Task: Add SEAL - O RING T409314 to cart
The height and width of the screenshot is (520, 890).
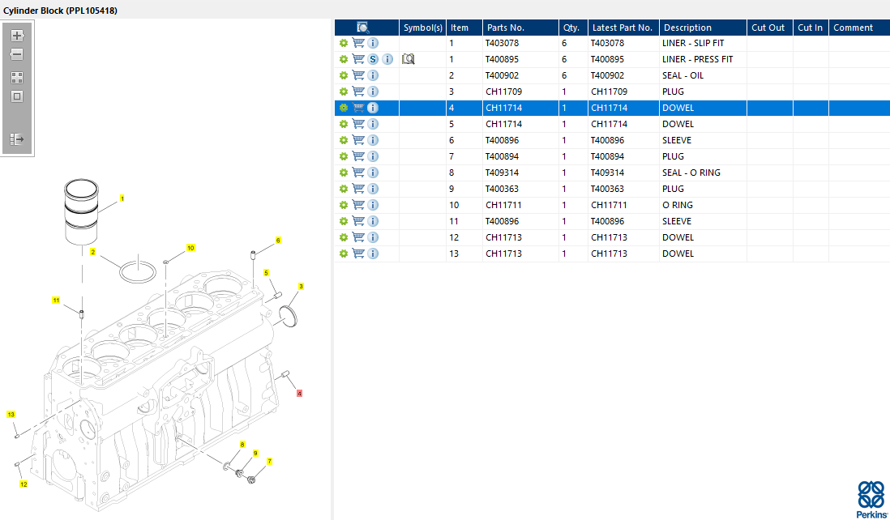Action: [358, 173]
